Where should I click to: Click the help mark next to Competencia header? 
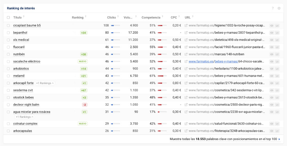[x=162, y=17]
